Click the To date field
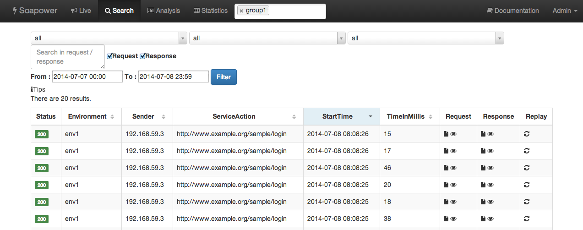The width and height of the screenshot is (583, 230). point(174,77)
